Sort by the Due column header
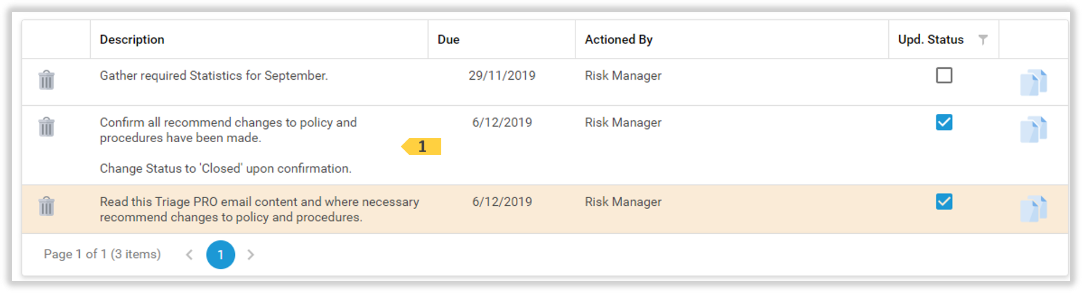 (x=448, y=39)
